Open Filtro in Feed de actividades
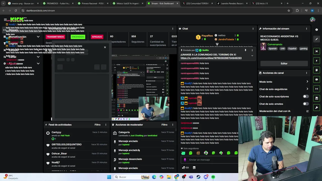 pos(97,125)
